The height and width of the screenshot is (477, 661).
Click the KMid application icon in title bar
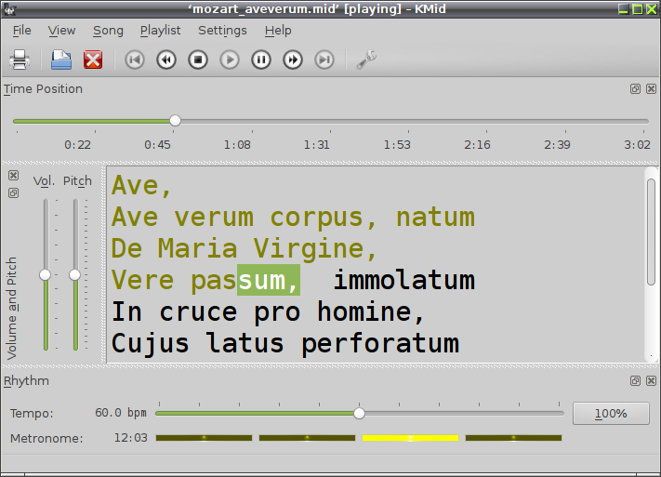[x=9, y=9]
